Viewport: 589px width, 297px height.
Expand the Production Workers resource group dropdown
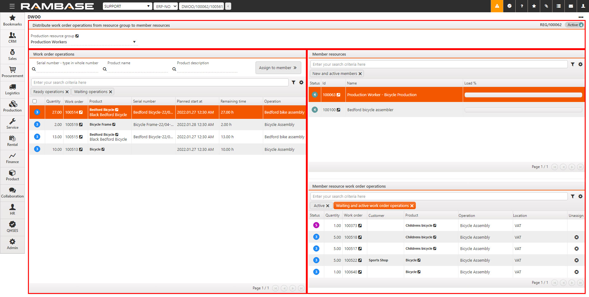click(x=134, y=42)
